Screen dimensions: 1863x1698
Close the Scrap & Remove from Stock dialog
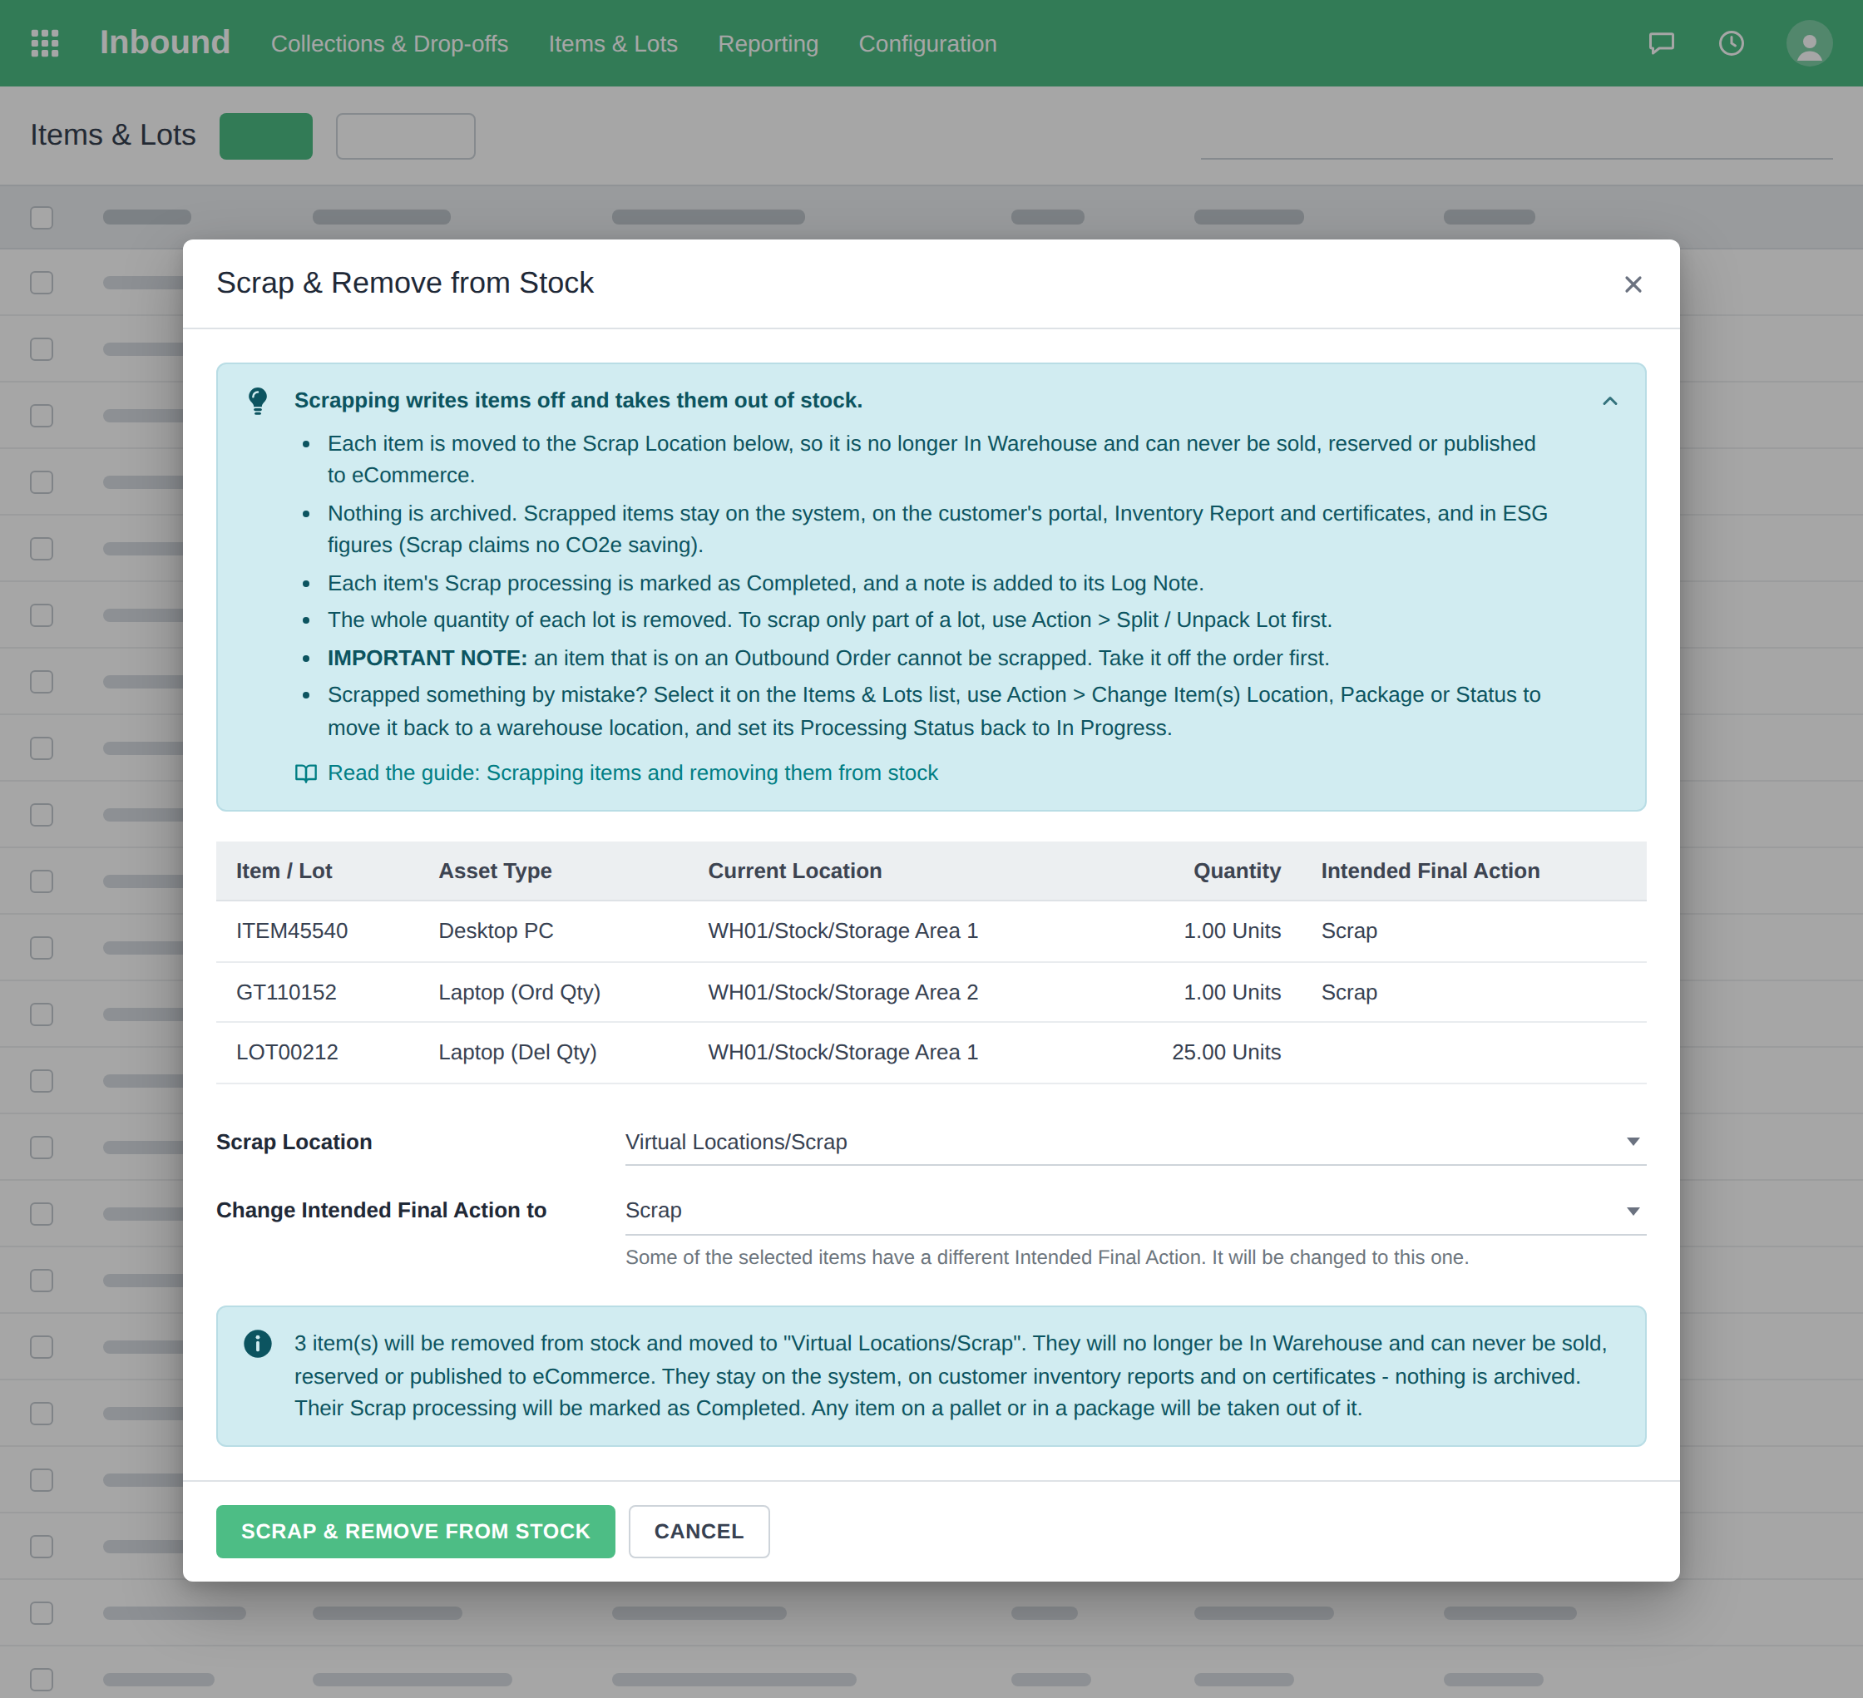1633,284
